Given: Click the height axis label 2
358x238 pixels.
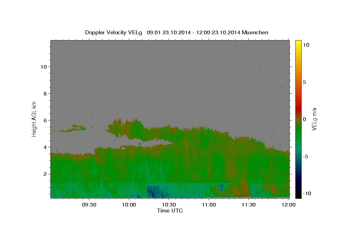Looking at the screenshot, I should (x=45, y=174).
